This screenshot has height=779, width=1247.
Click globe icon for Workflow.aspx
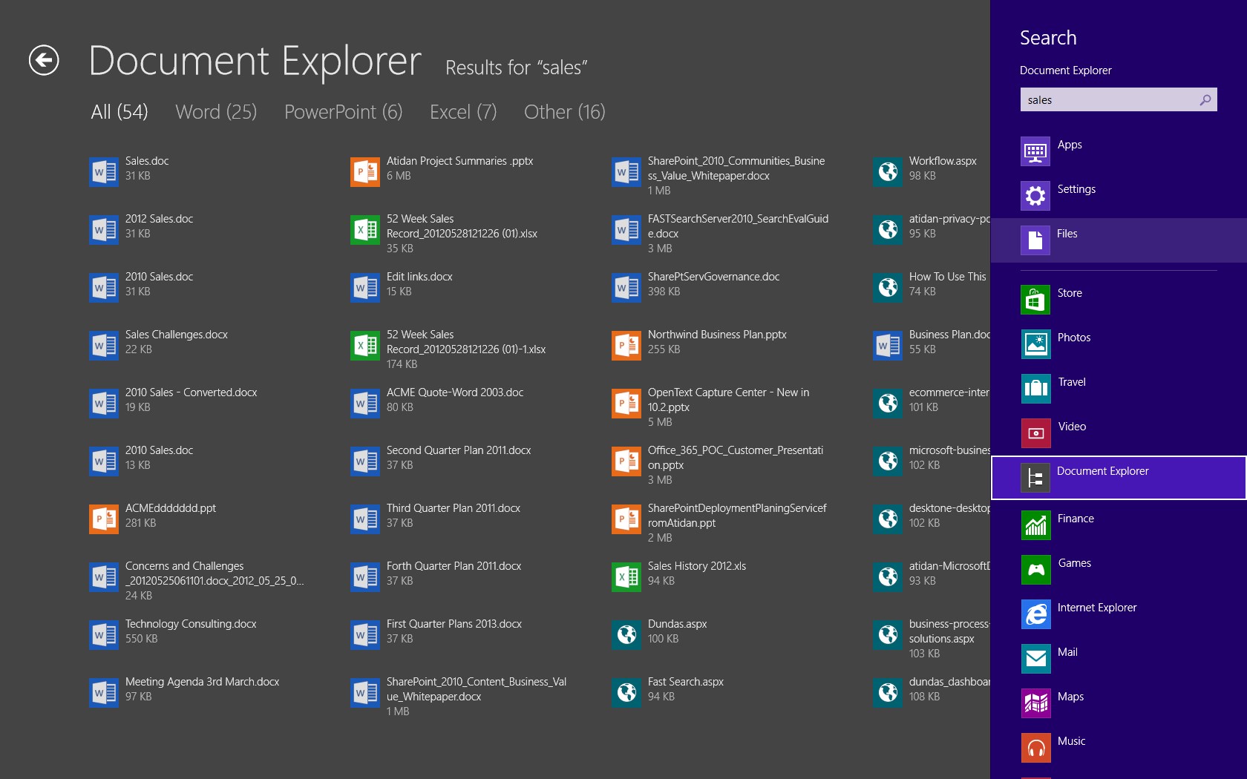point(888,172)
